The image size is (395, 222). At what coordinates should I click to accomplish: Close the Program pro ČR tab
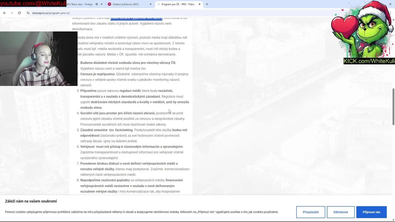199,4
